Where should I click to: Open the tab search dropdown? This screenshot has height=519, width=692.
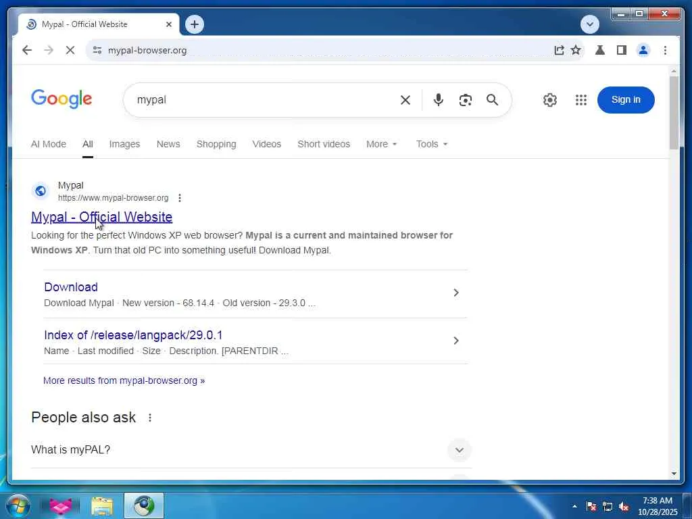coord(589,24)
